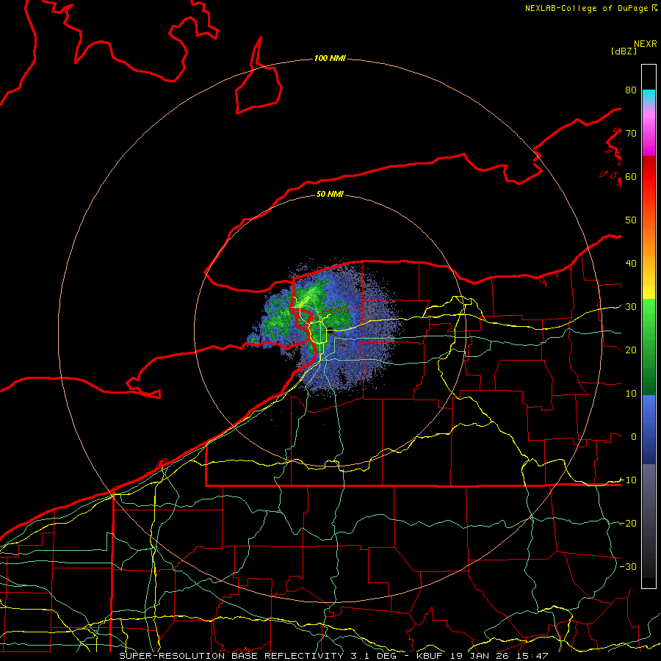Screen dimensions: 661x661
Task: Click the -20 value on the dBZ scale
Action: coord(628,524)
